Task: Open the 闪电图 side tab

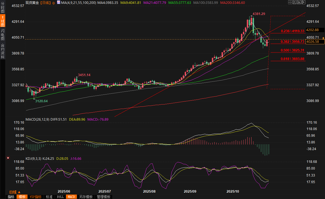Action: pyautogui.click(x=2, y=34)
